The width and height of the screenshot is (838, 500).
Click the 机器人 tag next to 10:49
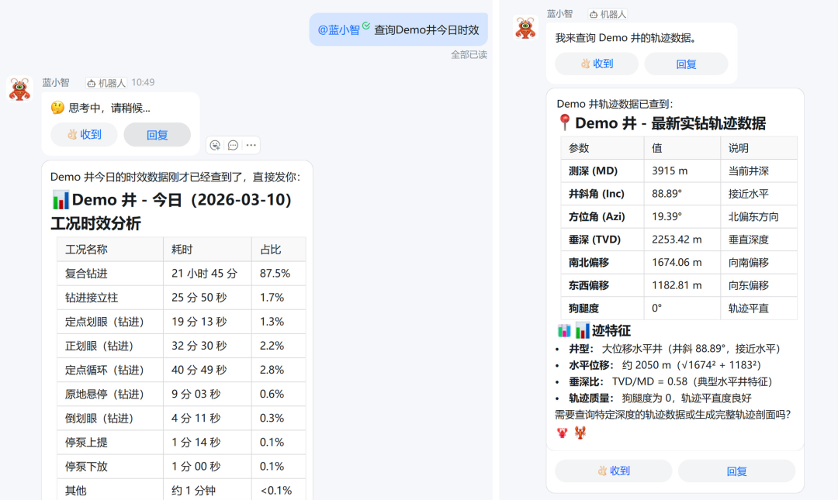coord(106,82)
